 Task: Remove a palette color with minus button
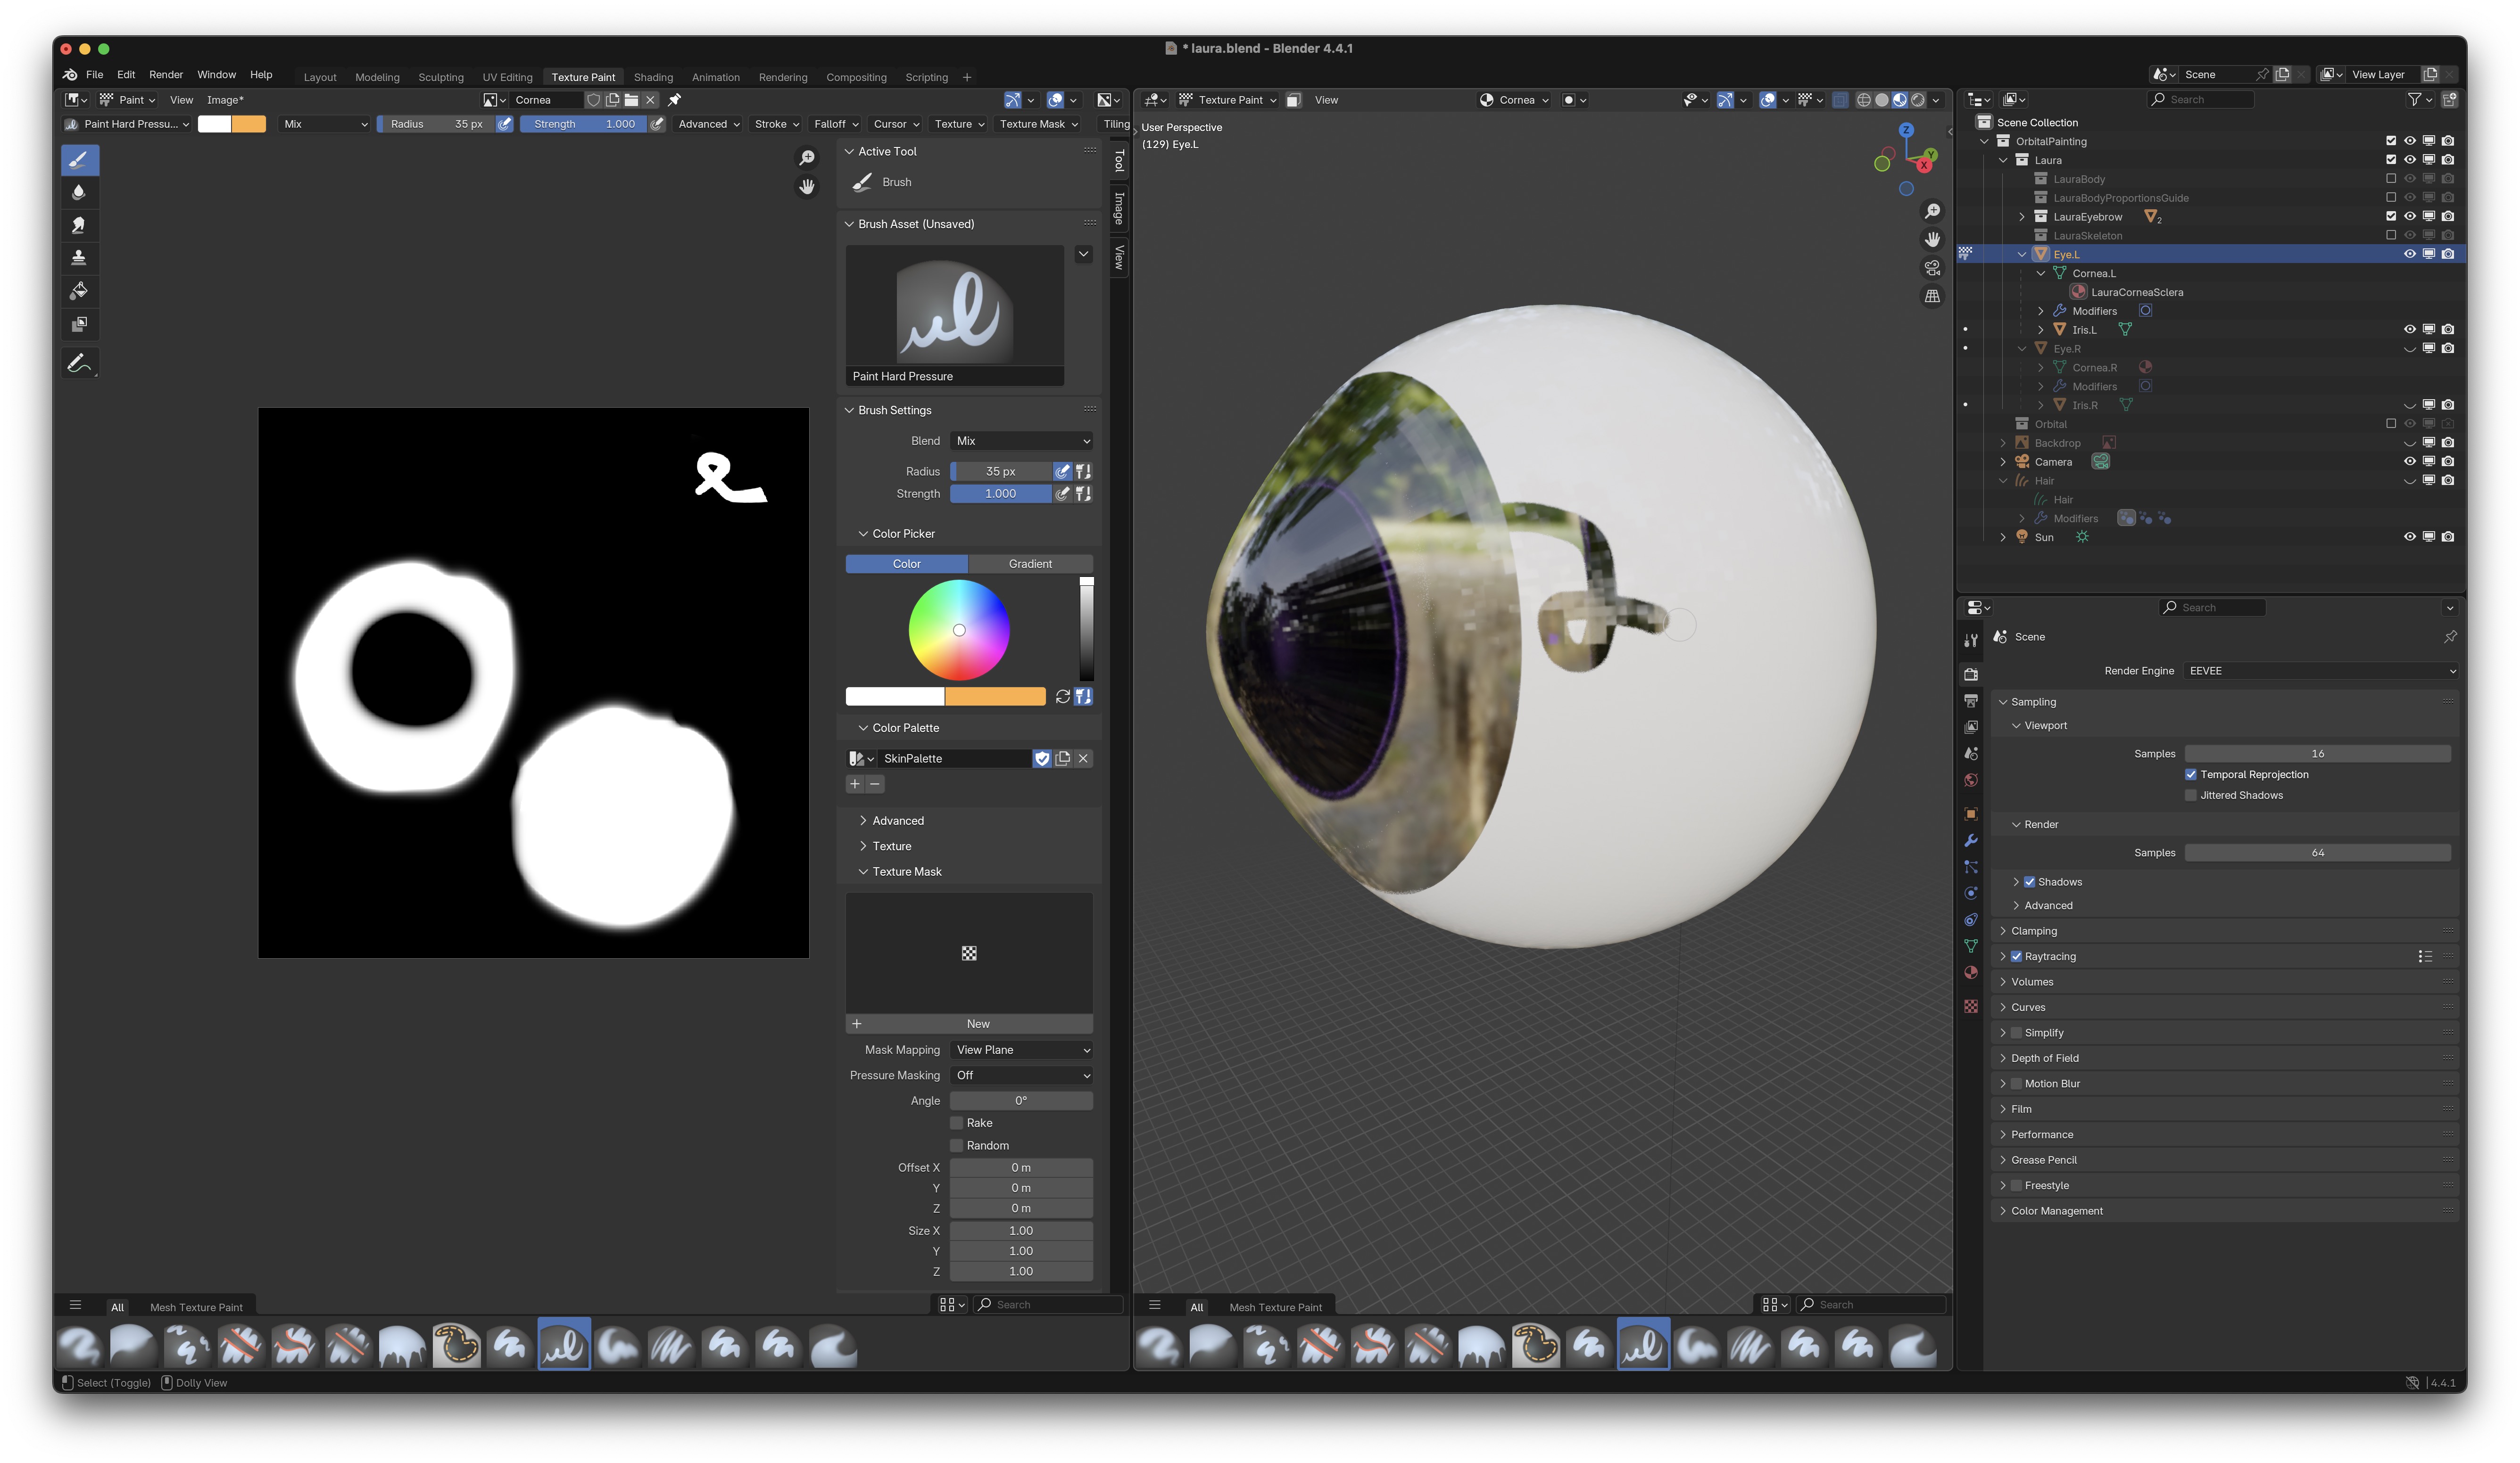click(875, 784)
